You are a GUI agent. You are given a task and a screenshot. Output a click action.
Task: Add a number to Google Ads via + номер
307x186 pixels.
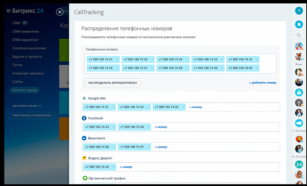[x=196, y=107]
